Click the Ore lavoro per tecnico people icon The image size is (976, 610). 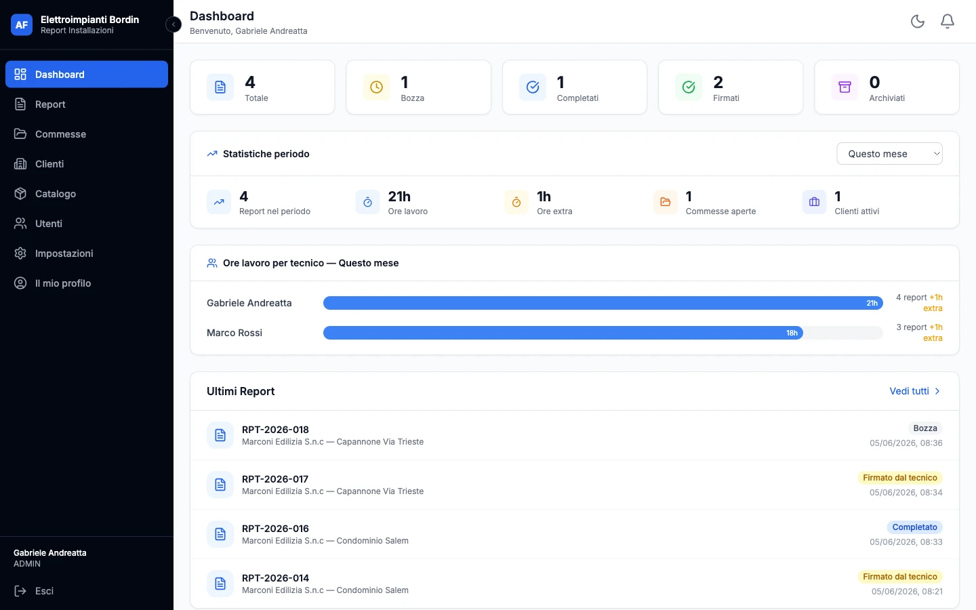(212, 263)
